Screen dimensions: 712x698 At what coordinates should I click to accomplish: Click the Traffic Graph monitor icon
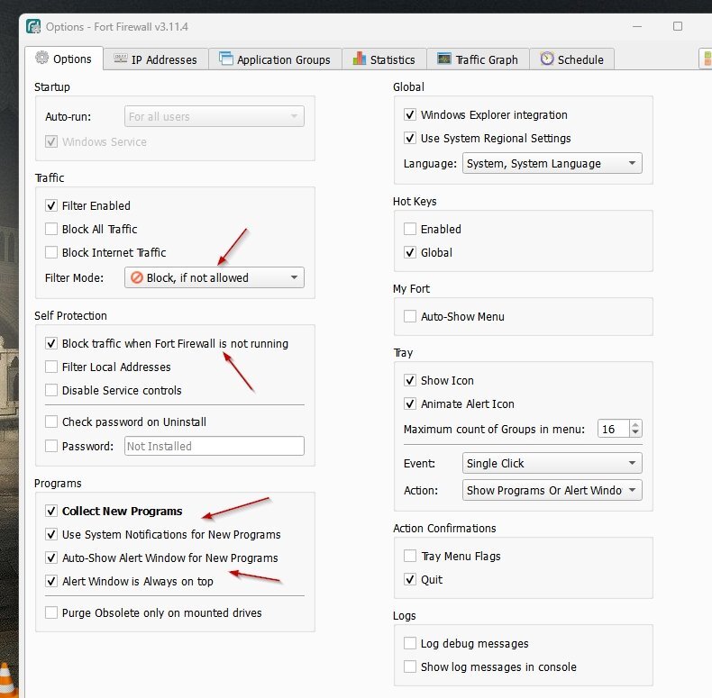pyautogui.click(x=444, y=59)
